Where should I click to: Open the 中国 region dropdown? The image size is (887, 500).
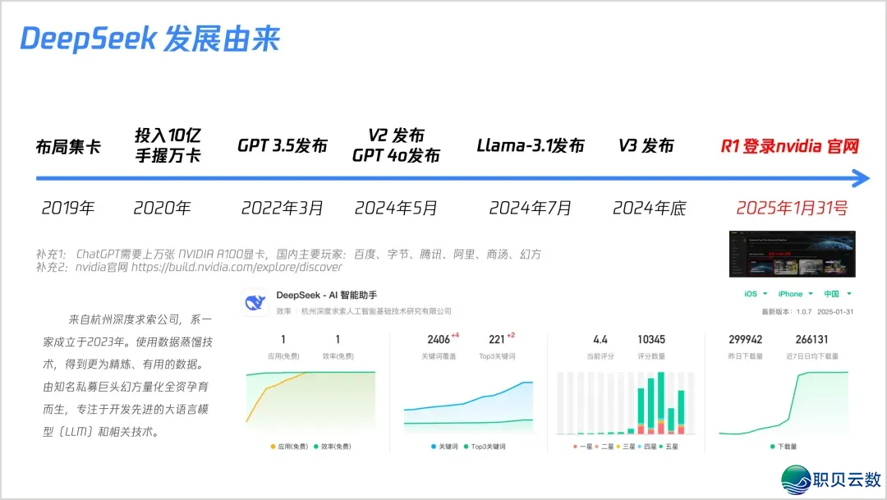pos(837,294)
